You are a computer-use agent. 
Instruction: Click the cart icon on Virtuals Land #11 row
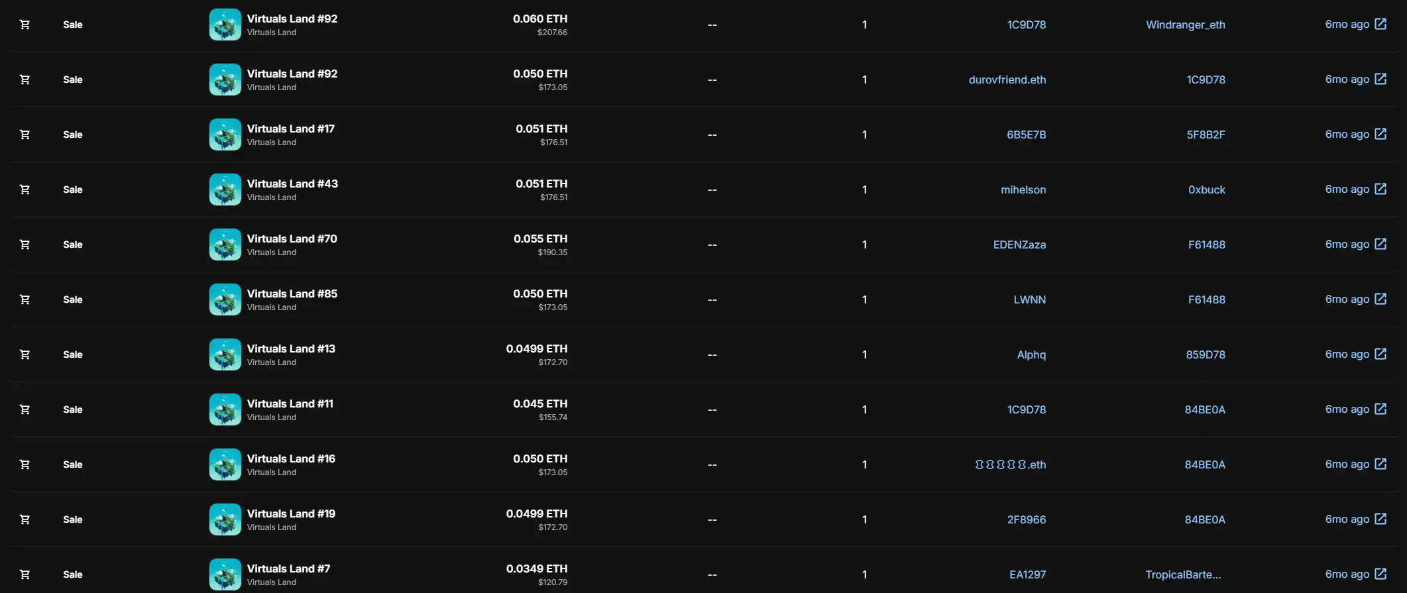(25, 409)
